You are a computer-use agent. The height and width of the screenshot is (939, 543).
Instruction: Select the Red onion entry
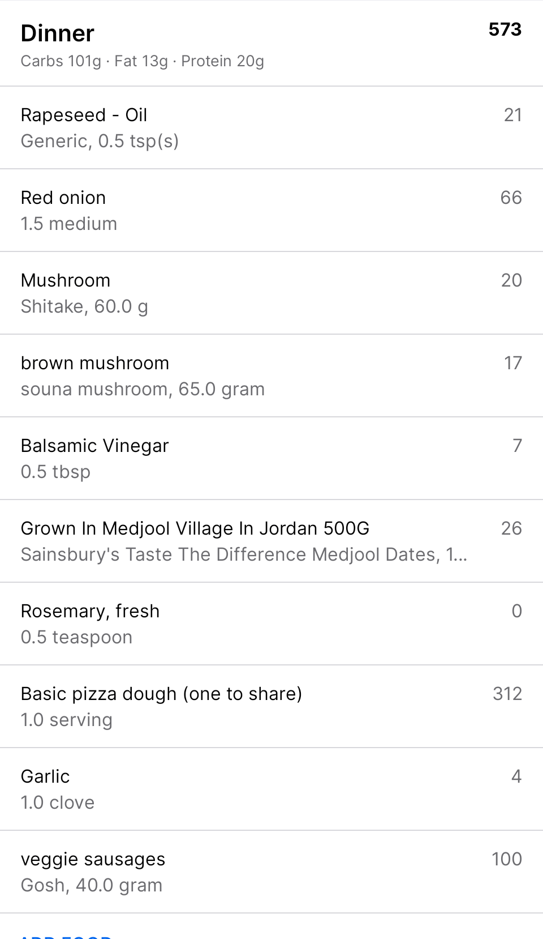(x=63, y=198)
